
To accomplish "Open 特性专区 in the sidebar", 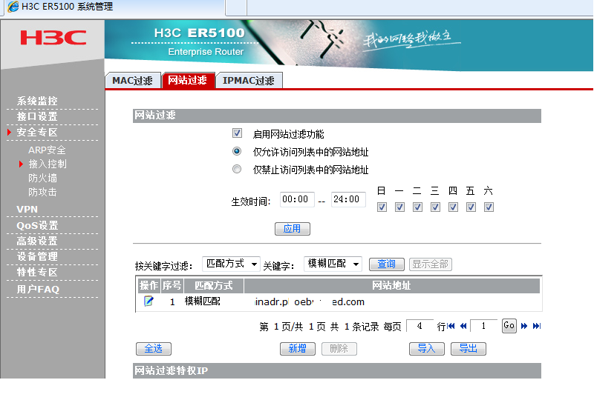I will coord(37,272).
